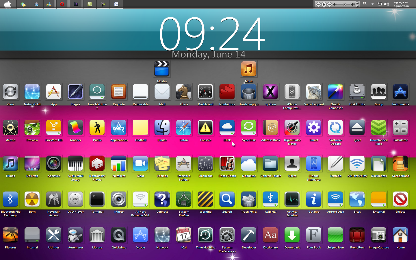Open the Music note icon

(x=249, y=69)
